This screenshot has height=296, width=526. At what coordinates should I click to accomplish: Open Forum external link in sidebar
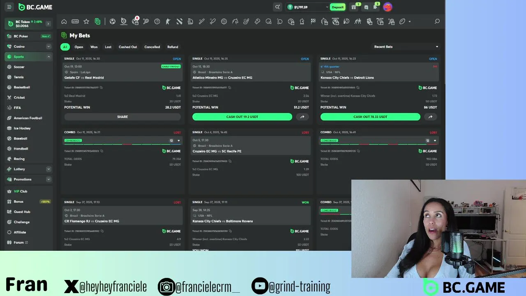[x=29, y=243]
